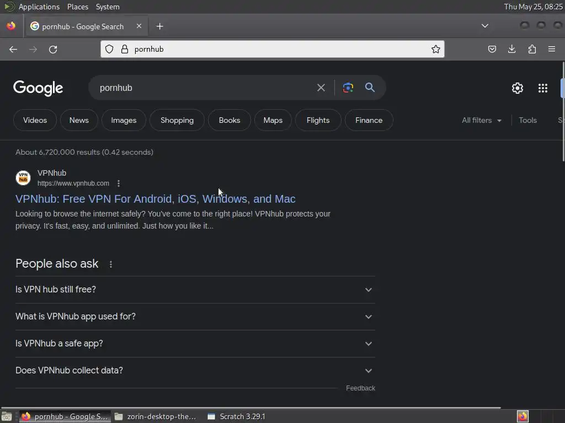Switch to Shopping results
Screen dimensions: 565x423
click(x=177, y=120)
